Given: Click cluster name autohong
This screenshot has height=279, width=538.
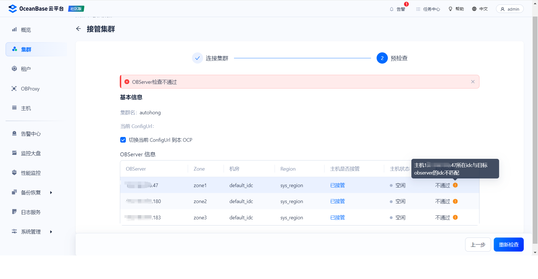Looking at the screenshot, I should coord(150,113).
